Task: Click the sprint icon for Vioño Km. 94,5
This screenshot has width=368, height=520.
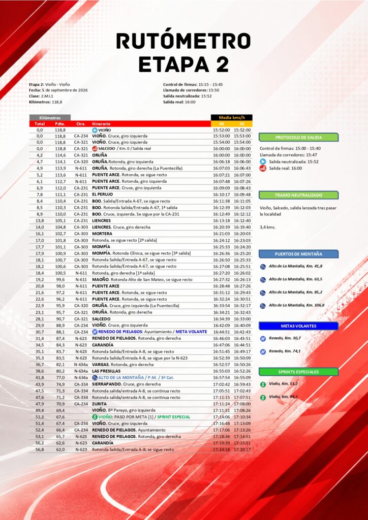Action: 263,397
